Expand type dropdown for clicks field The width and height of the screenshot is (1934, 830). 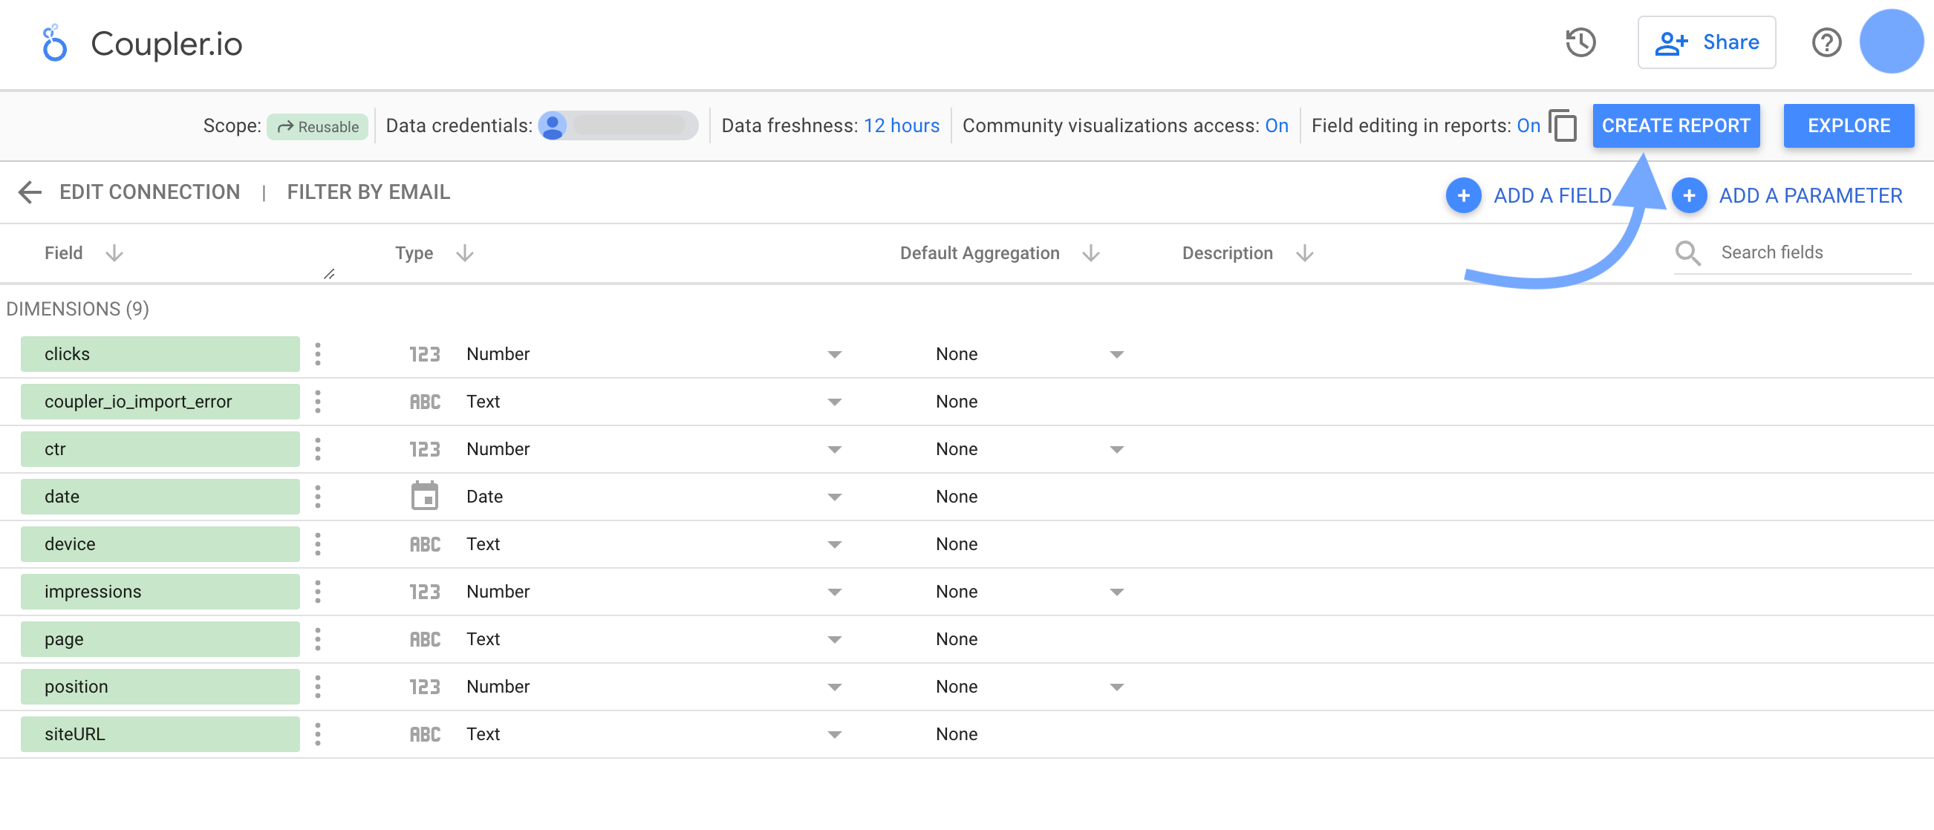pyautogui.click(x=834, y=355)
